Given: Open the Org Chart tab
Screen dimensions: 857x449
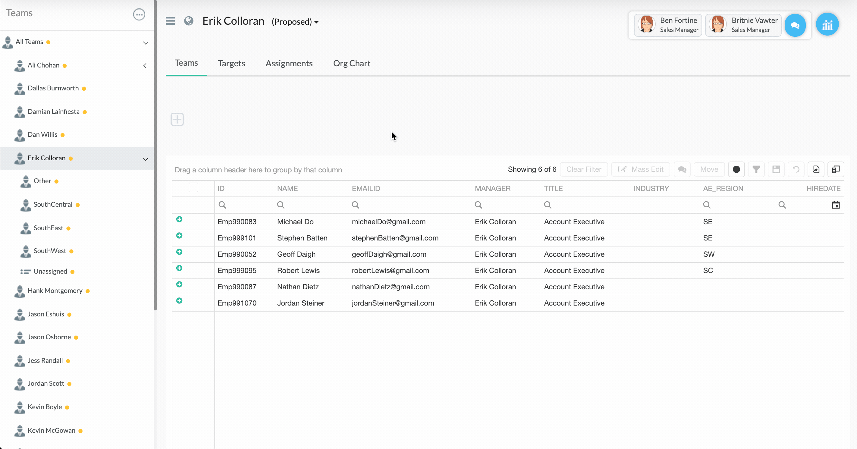Looking at the screenshot, I should point(352,63).
